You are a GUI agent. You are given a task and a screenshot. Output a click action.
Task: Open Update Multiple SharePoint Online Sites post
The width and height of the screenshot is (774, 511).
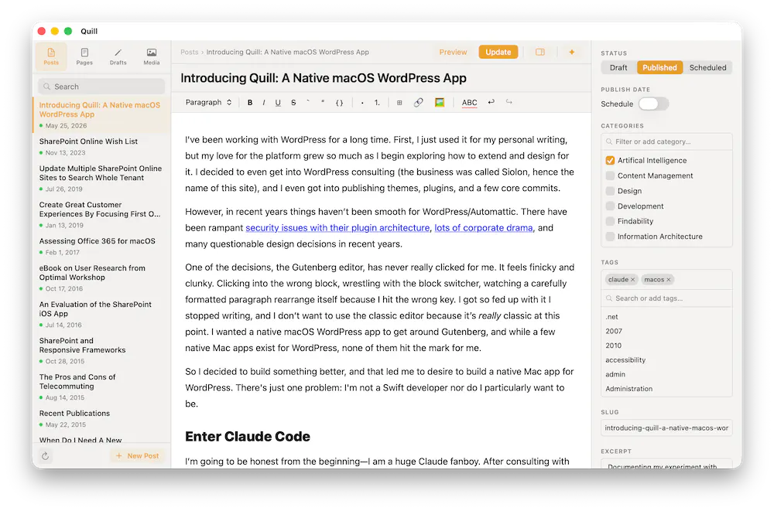coord(101,178)
